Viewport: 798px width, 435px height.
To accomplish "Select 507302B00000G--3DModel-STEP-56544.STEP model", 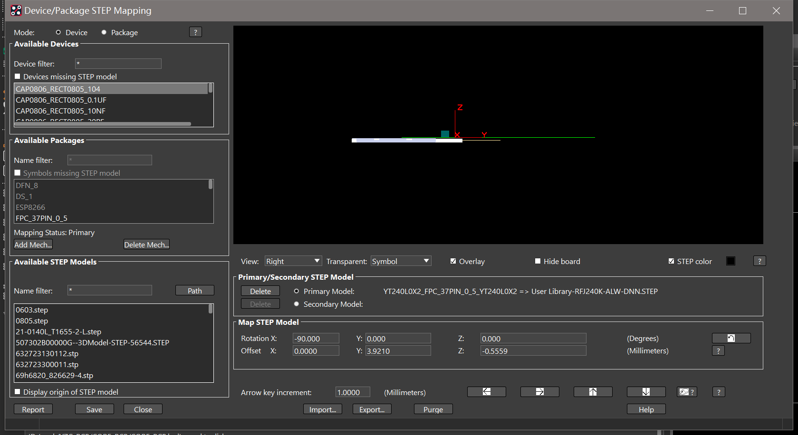I will click(x=111, y=342).
